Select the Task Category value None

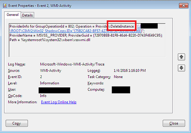118,77
